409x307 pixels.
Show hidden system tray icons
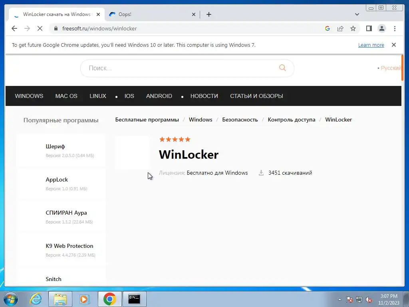coord(340,299)
